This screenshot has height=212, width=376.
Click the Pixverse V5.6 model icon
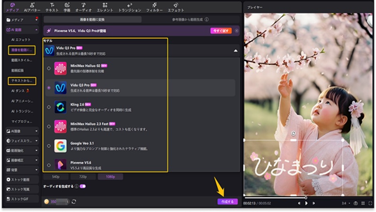tap(61, 165)
